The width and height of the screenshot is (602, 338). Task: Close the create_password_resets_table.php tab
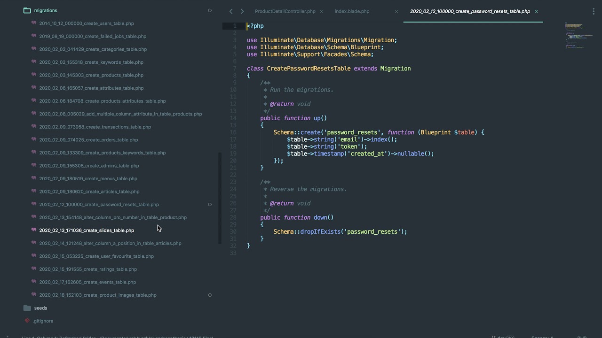tap(536, 11)
